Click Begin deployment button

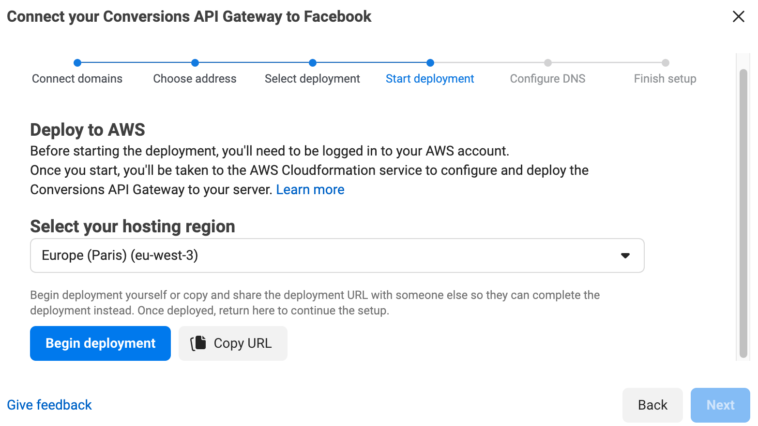point(100,343)
